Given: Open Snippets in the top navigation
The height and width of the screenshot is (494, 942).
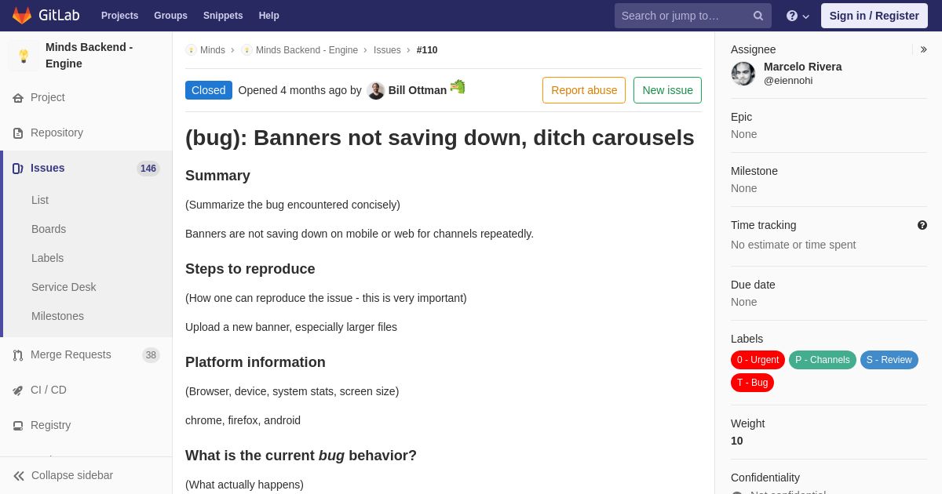Looking at the screenshot, I should [223, 16].
